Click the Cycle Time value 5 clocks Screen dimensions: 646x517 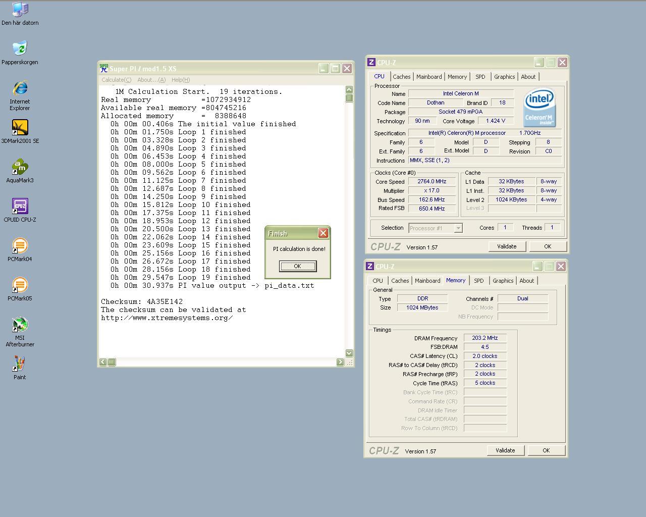point(485,383)
